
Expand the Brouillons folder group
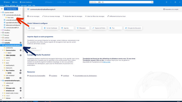click(x=1, y=30)
